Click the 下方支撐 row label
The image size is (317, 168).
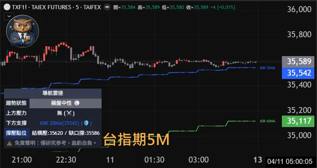[x=16, y=123]
